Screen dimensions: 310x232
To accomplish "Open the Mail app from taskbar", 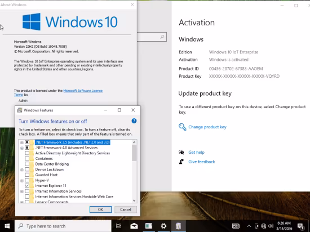I will pos(134,226).
